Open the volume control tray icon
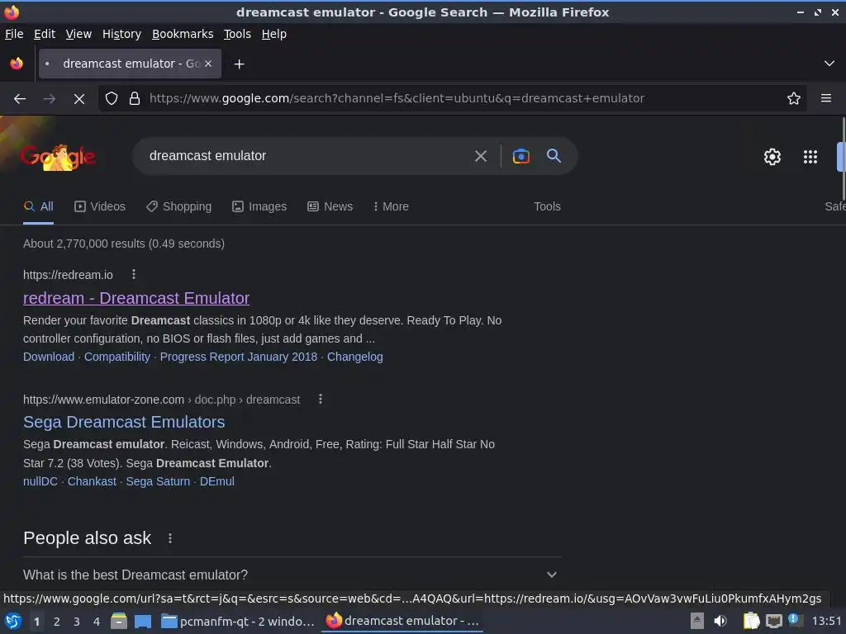The width and height of the screenshot is (846, 634). 720,622
